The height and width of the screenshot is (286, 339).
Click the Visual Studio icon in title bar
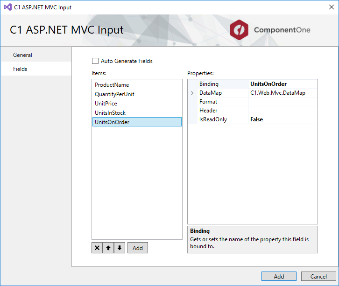pos(8,7)
